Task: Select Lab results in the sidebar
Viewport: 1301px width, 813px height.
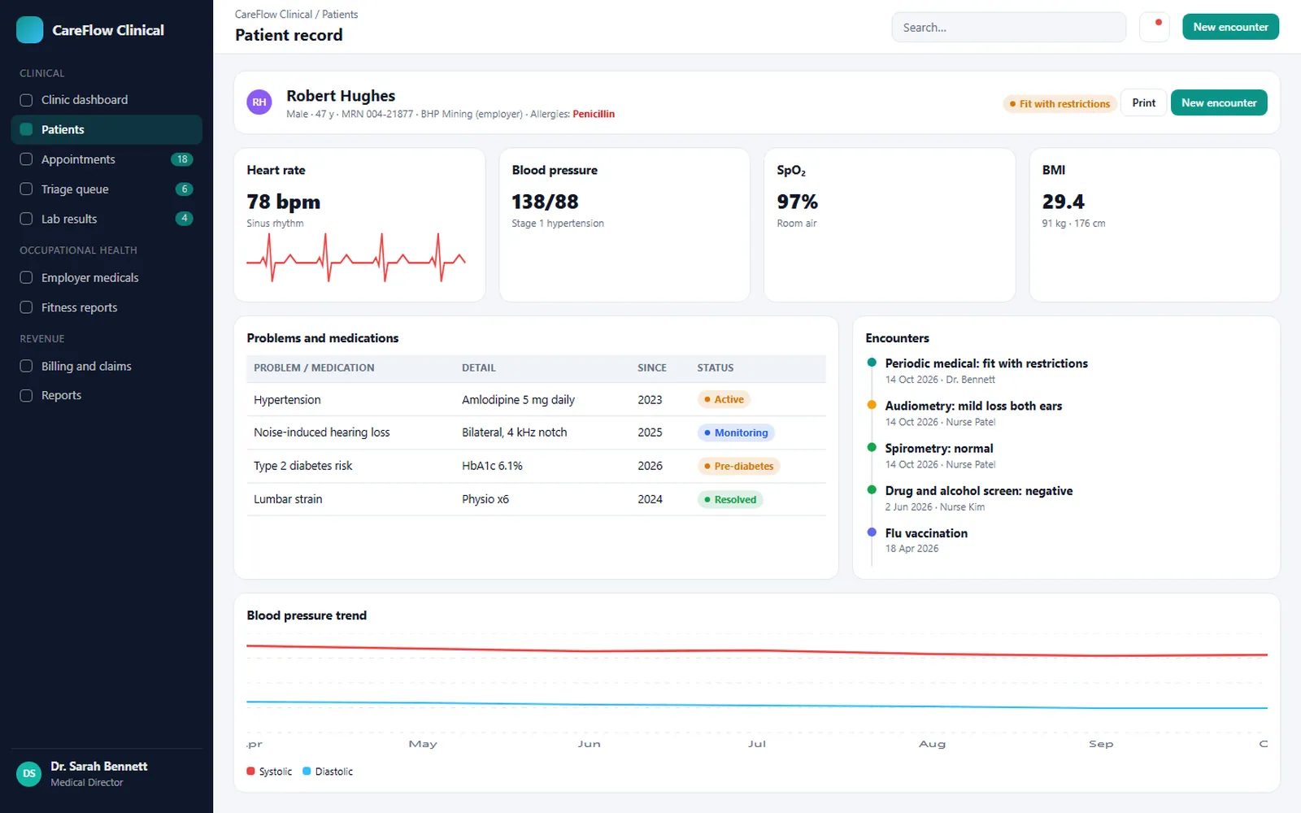Action: 107,219
